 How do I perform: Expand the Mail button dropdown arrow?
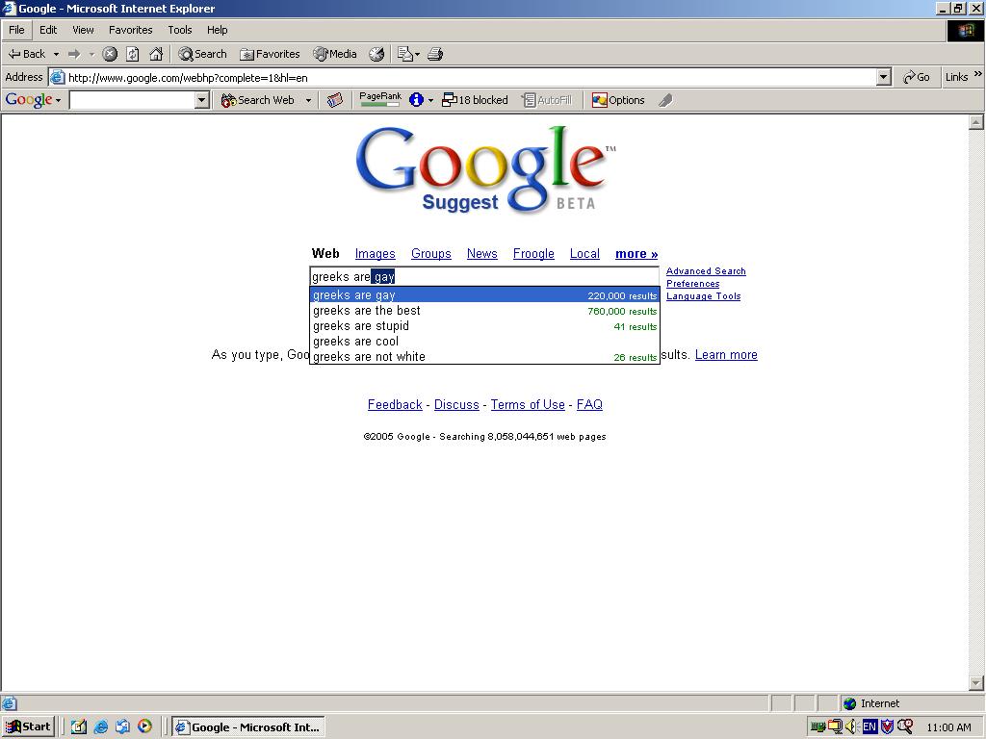[418, 54]
